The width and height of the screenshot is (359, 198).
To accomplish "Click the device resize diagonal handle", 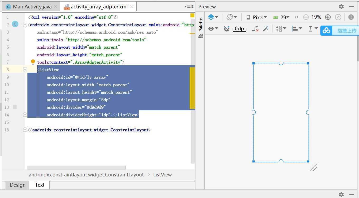I will pos(313,167).
